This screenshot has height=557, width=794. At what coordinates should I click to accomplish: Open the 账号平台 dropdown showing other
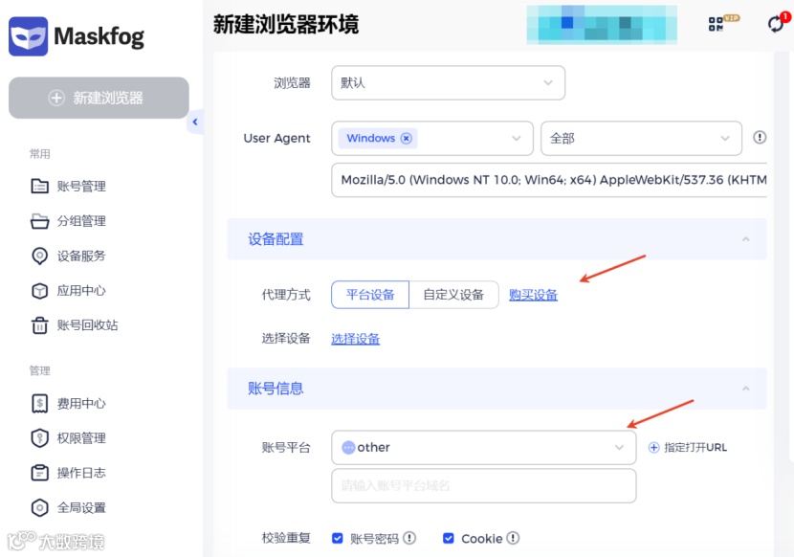pyautogui.click(x=484, y=448)
